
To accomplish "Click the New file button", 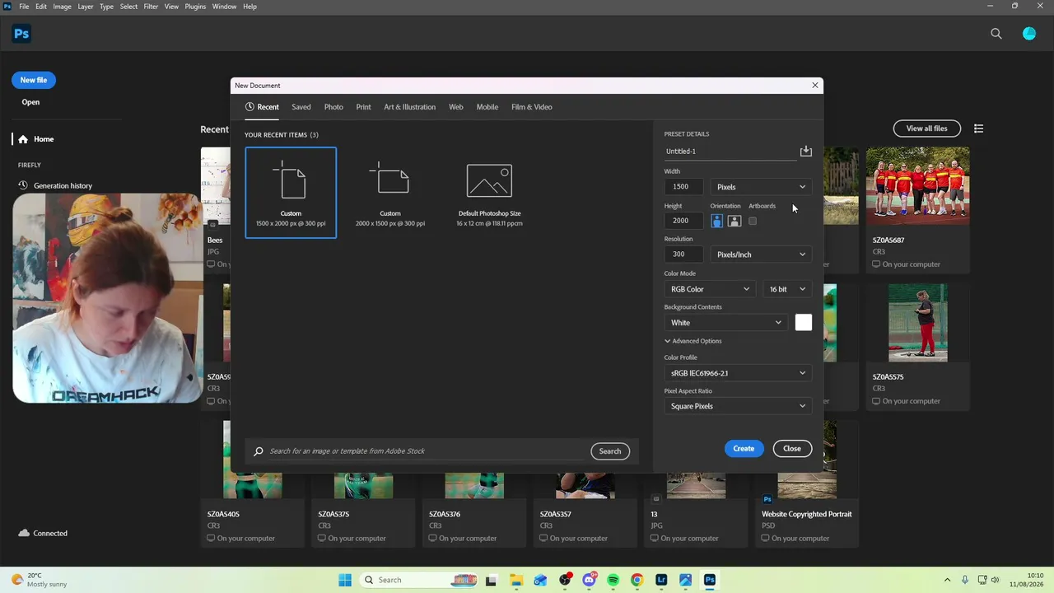I will (x=34, y=80).
